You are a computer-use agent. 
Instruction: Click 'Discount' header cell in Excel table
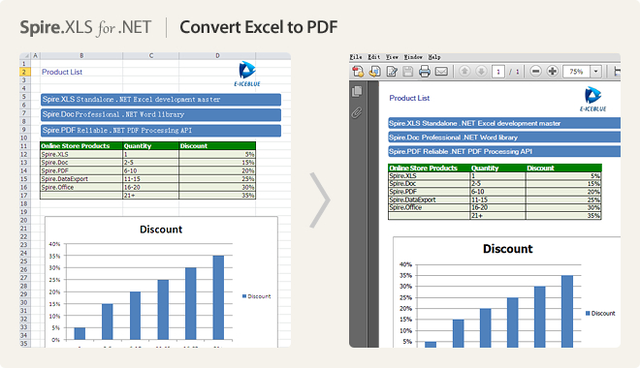click(217, 146)
